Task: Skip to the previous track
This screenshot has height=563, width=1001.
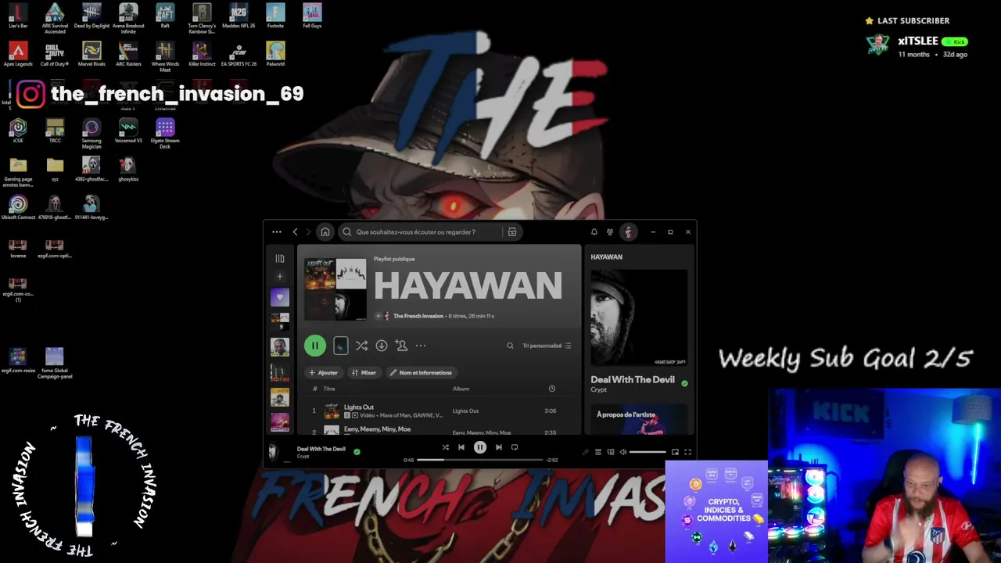Action: pyautogui.click(x=461, y=447)
